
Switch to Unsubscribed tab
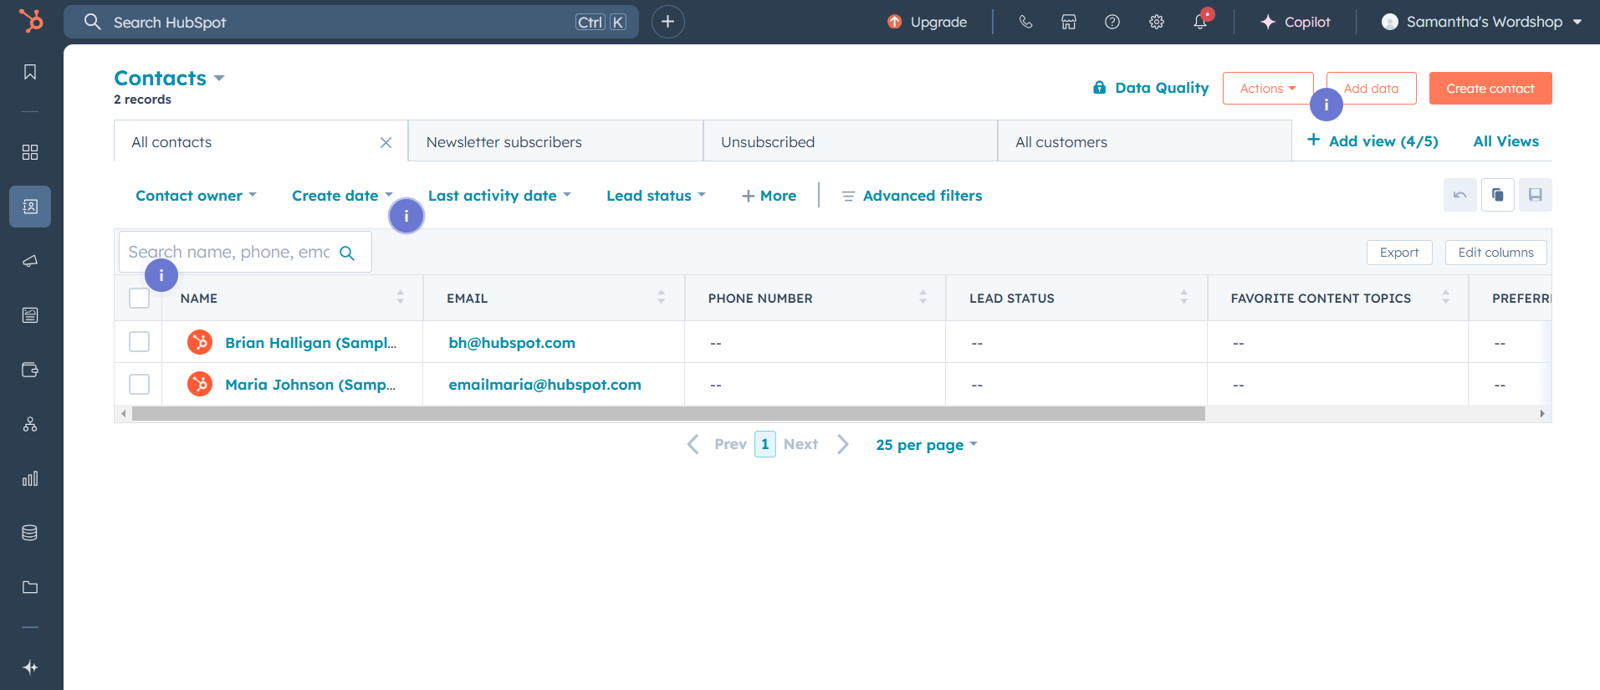click(x=851, y=142)
